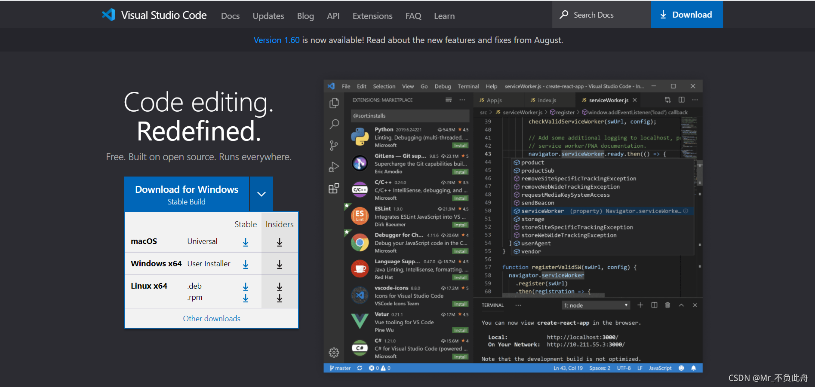The height and width of the screenshot is (387, 815).
Task: Click Download for Windows Stable Build button
Action: (x=187, y=194)
